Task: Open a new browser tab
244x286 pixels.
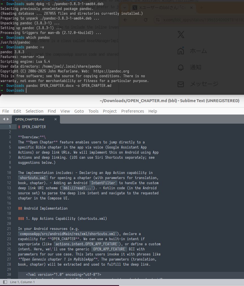Action: coord(202,8)
